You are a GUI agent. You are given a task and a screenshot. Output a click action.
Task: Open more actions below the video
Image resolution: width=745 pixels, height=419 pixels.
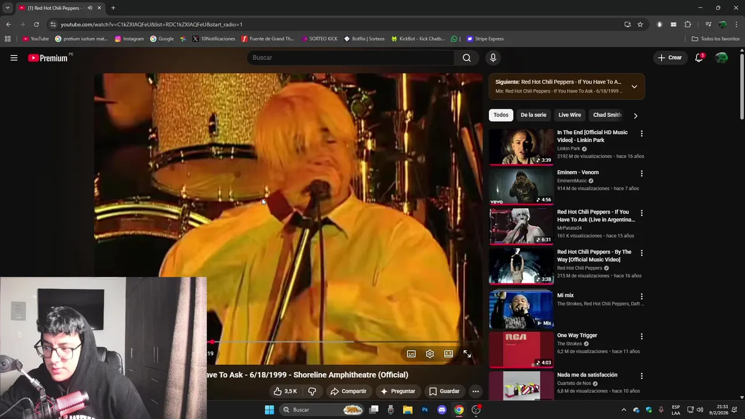(x=476, y=391)
